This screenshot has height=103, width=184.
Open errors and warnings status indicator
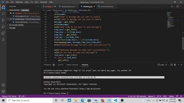pyautogui.click(x=22, y=96)
